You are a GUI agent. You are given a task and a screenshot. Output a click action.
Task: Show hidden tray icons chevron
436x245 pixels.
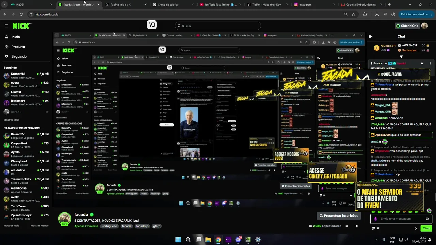(x=376, y=240)
